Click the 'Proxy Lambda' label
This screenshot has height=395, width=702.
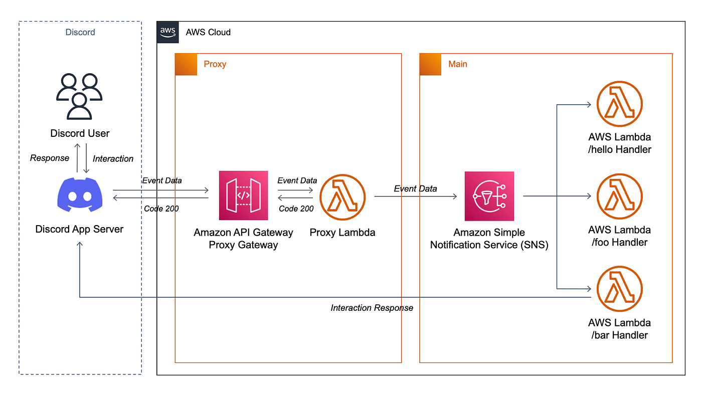pyautogui.click(x=342, y=233)
